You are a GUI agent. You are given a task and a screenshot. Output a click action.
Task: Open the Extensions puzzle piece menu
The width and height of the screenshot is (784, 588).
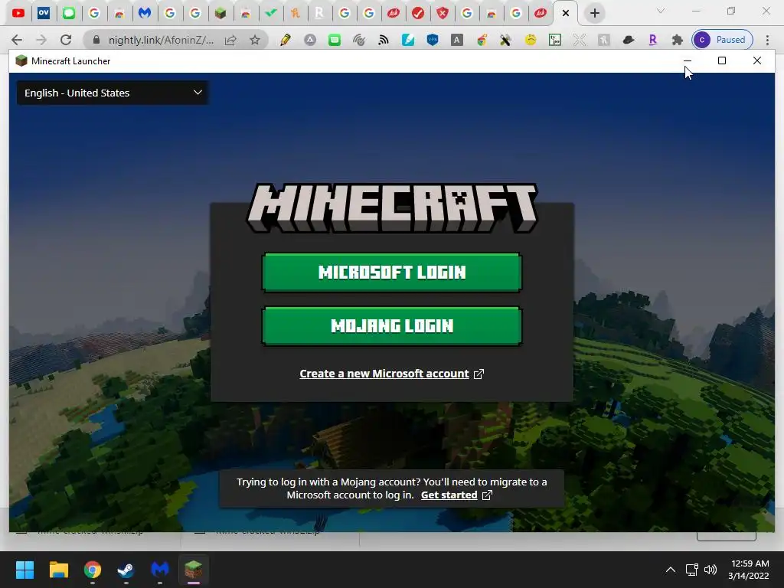(678, 40)
